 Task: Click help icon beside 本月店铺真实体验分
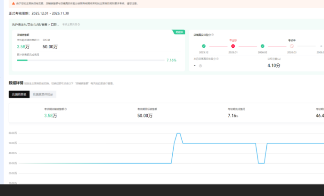(x=218, y=59)
